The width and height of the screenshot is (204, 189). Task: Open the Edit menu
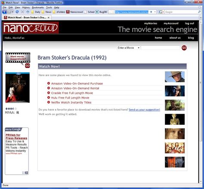[x=11, y=7]
